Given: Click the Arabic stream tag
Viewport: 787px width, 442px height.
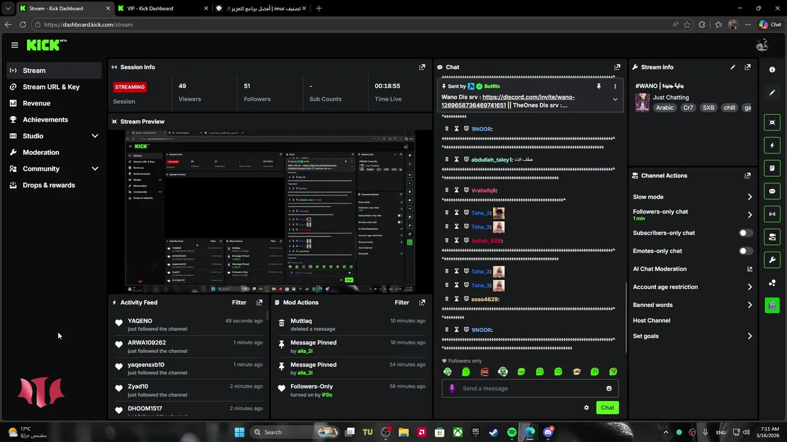Looking at the screenshot, I should 665,108.
